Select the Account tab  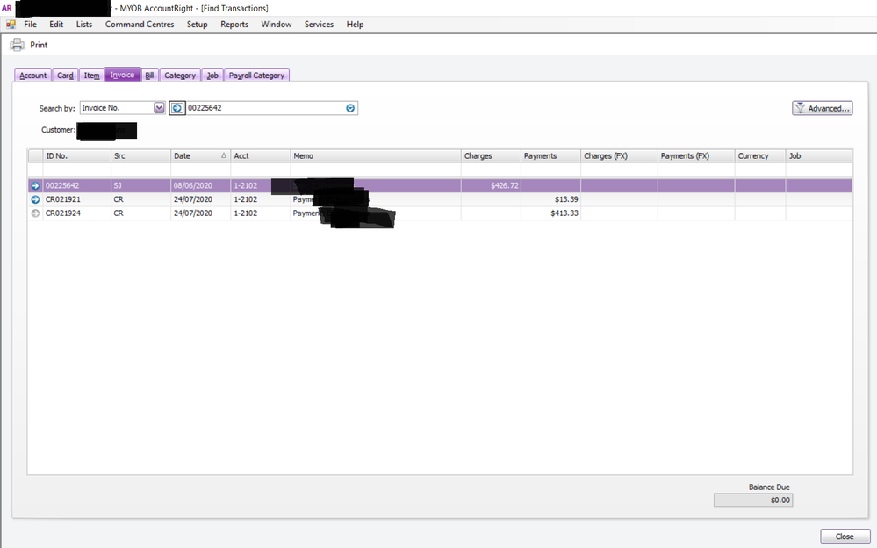33,76
